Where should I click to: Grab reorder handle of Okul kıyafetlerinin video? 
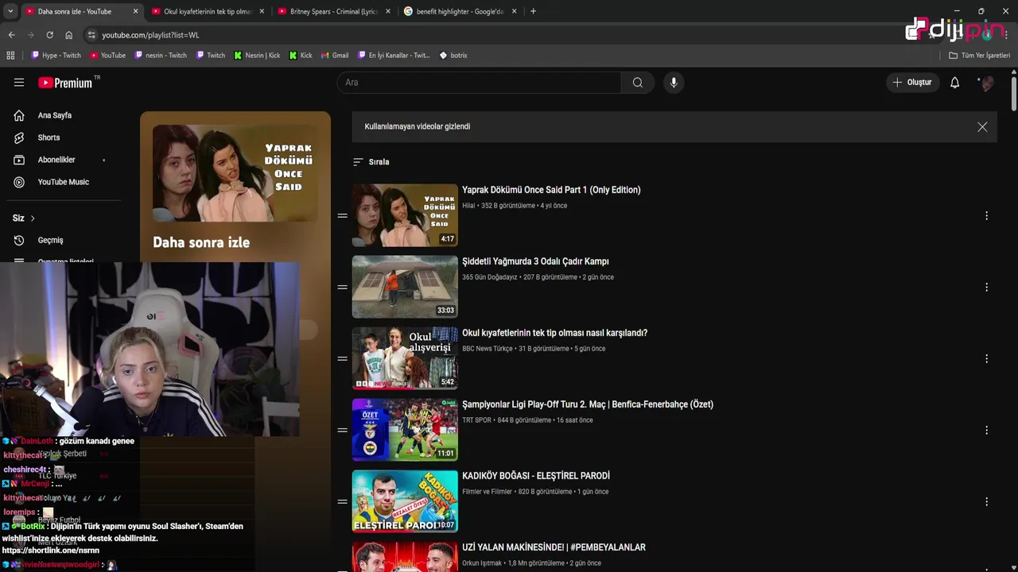(x=343, y=359)
